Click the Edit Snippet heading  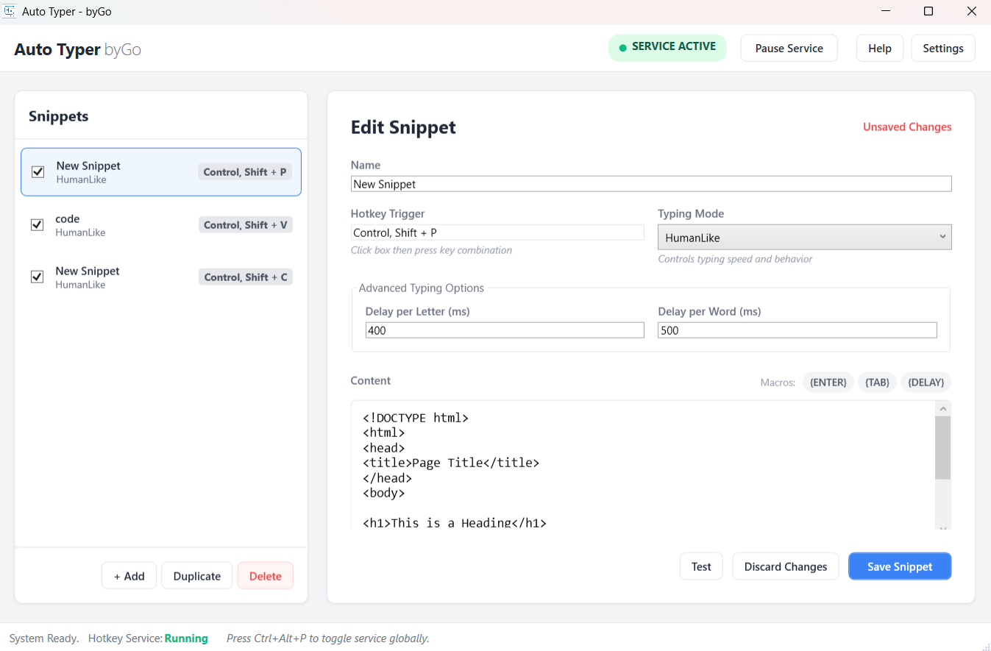click(403, 127)
